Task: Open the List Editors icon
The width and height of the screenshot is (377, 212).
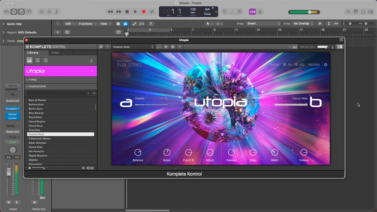Action: click(348, 12)
